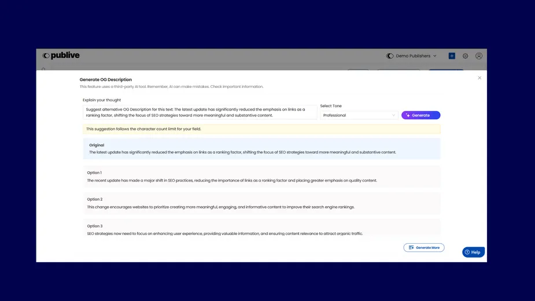Close the Generate OG Description dialog
The width and height of the screenshot is (535, 301).
click(479, 78)
